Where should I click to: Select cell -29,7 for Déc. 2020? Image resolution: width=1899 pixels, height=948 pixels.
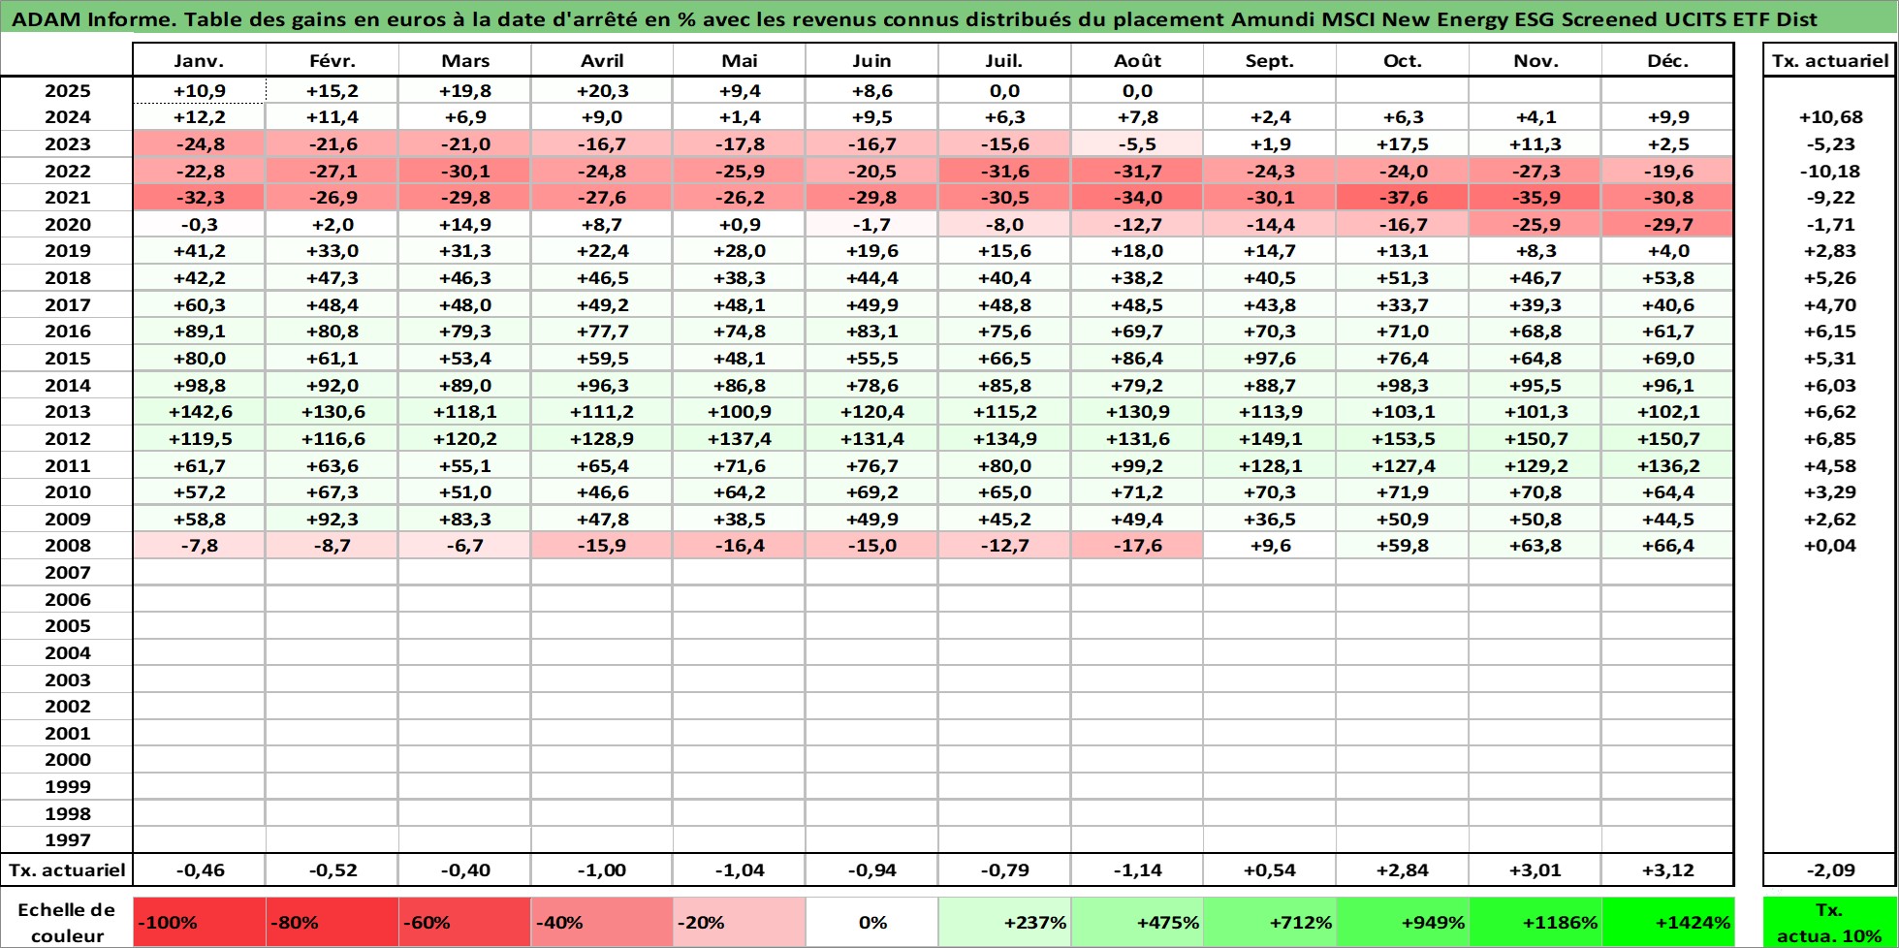pos(1667,225)
